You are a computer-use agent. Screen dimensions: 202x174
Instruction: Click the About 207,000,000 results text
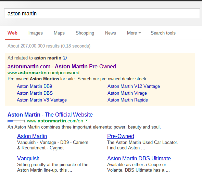point(49,46)
